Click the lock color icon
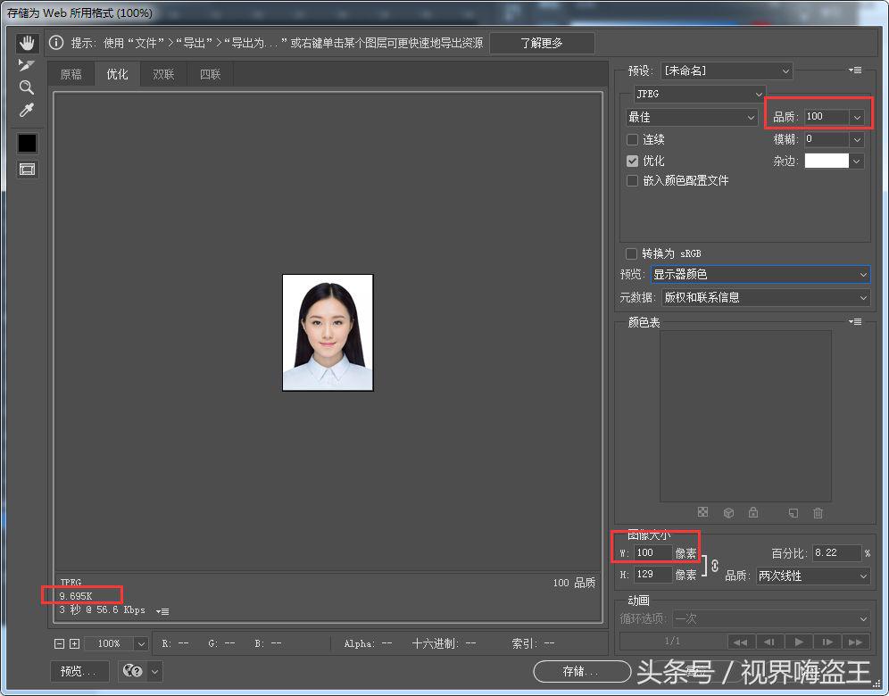Viewport: 889px width, 696px height. (753, 512)
